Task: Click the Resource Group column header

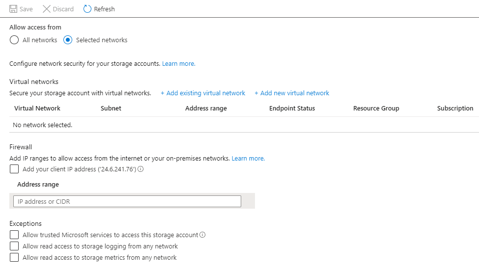Action: (x=376, y=108)
